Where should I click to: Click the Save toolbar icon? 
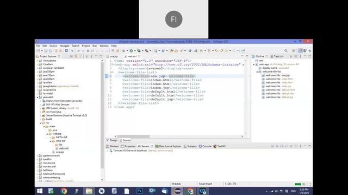(46, 50)
